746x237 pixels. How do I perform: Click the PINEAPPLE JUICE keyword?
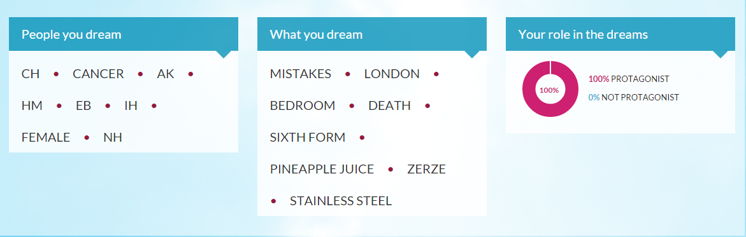(x=322, y=170)
